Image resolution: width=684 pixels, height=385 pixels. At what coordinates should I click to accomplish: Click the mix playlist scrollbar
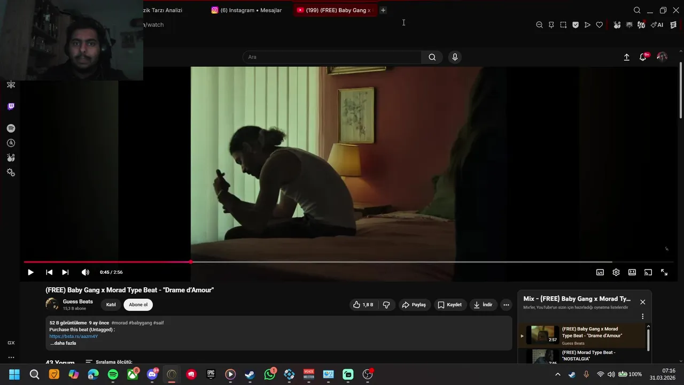(649, 340)
